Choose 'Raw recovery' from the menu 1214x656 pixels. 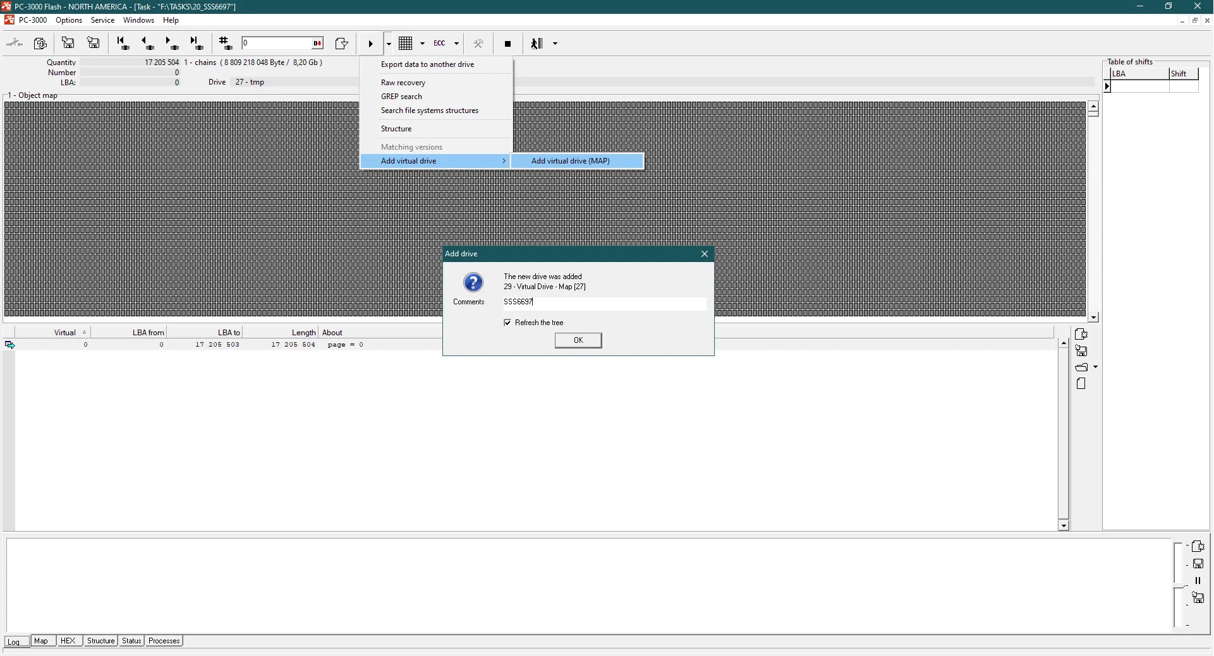(403, 83)
